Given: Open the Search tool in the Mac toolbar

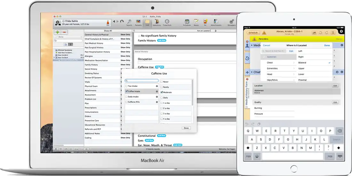Looking at the screenshot, I should [129, 22].
